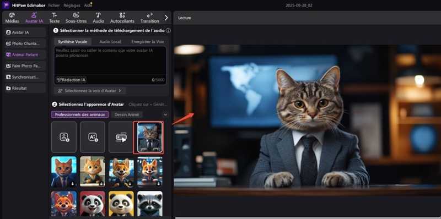Image resolution: width=441 pixels, height=219 pixels.
Task: Select Synchronisation in the sidebar
Action: pyautogui.click(x=25, y=77)
